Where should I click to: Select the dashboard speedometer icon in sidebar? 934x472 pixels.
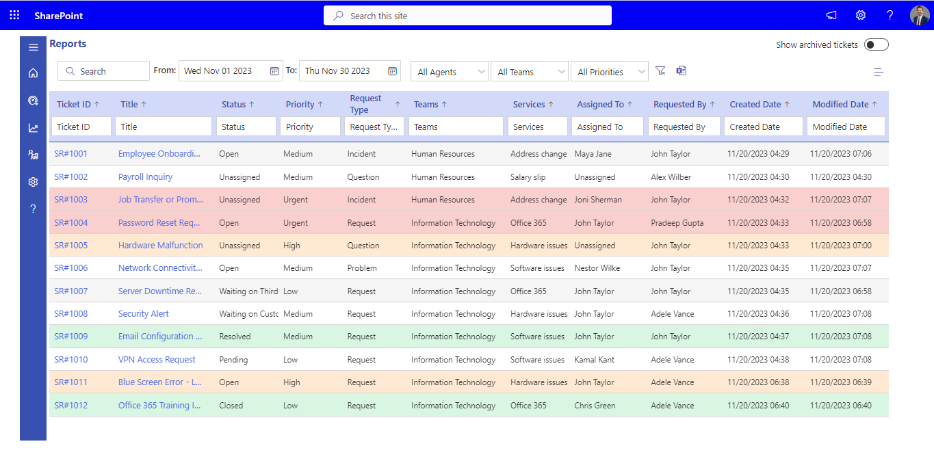click(x=33, y=100)
